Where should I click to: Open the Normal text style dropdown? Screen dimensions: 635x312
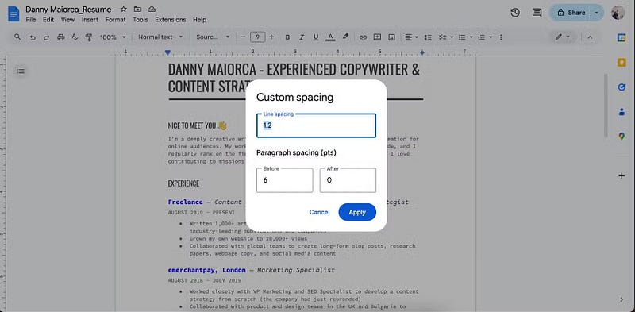click(x=160, y=37)
